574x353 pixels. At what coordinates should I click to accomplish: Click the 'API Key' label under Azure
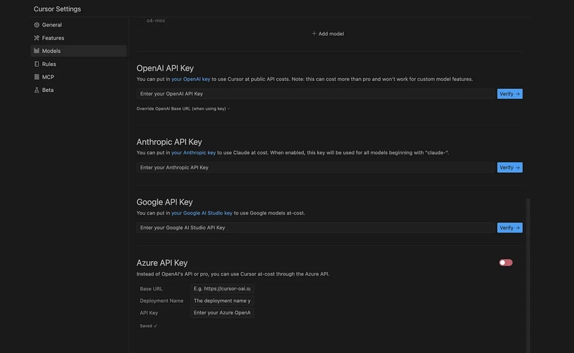[x=149, y=313]
